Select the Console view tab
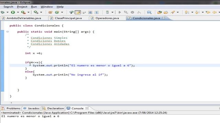 coord(77,108)
